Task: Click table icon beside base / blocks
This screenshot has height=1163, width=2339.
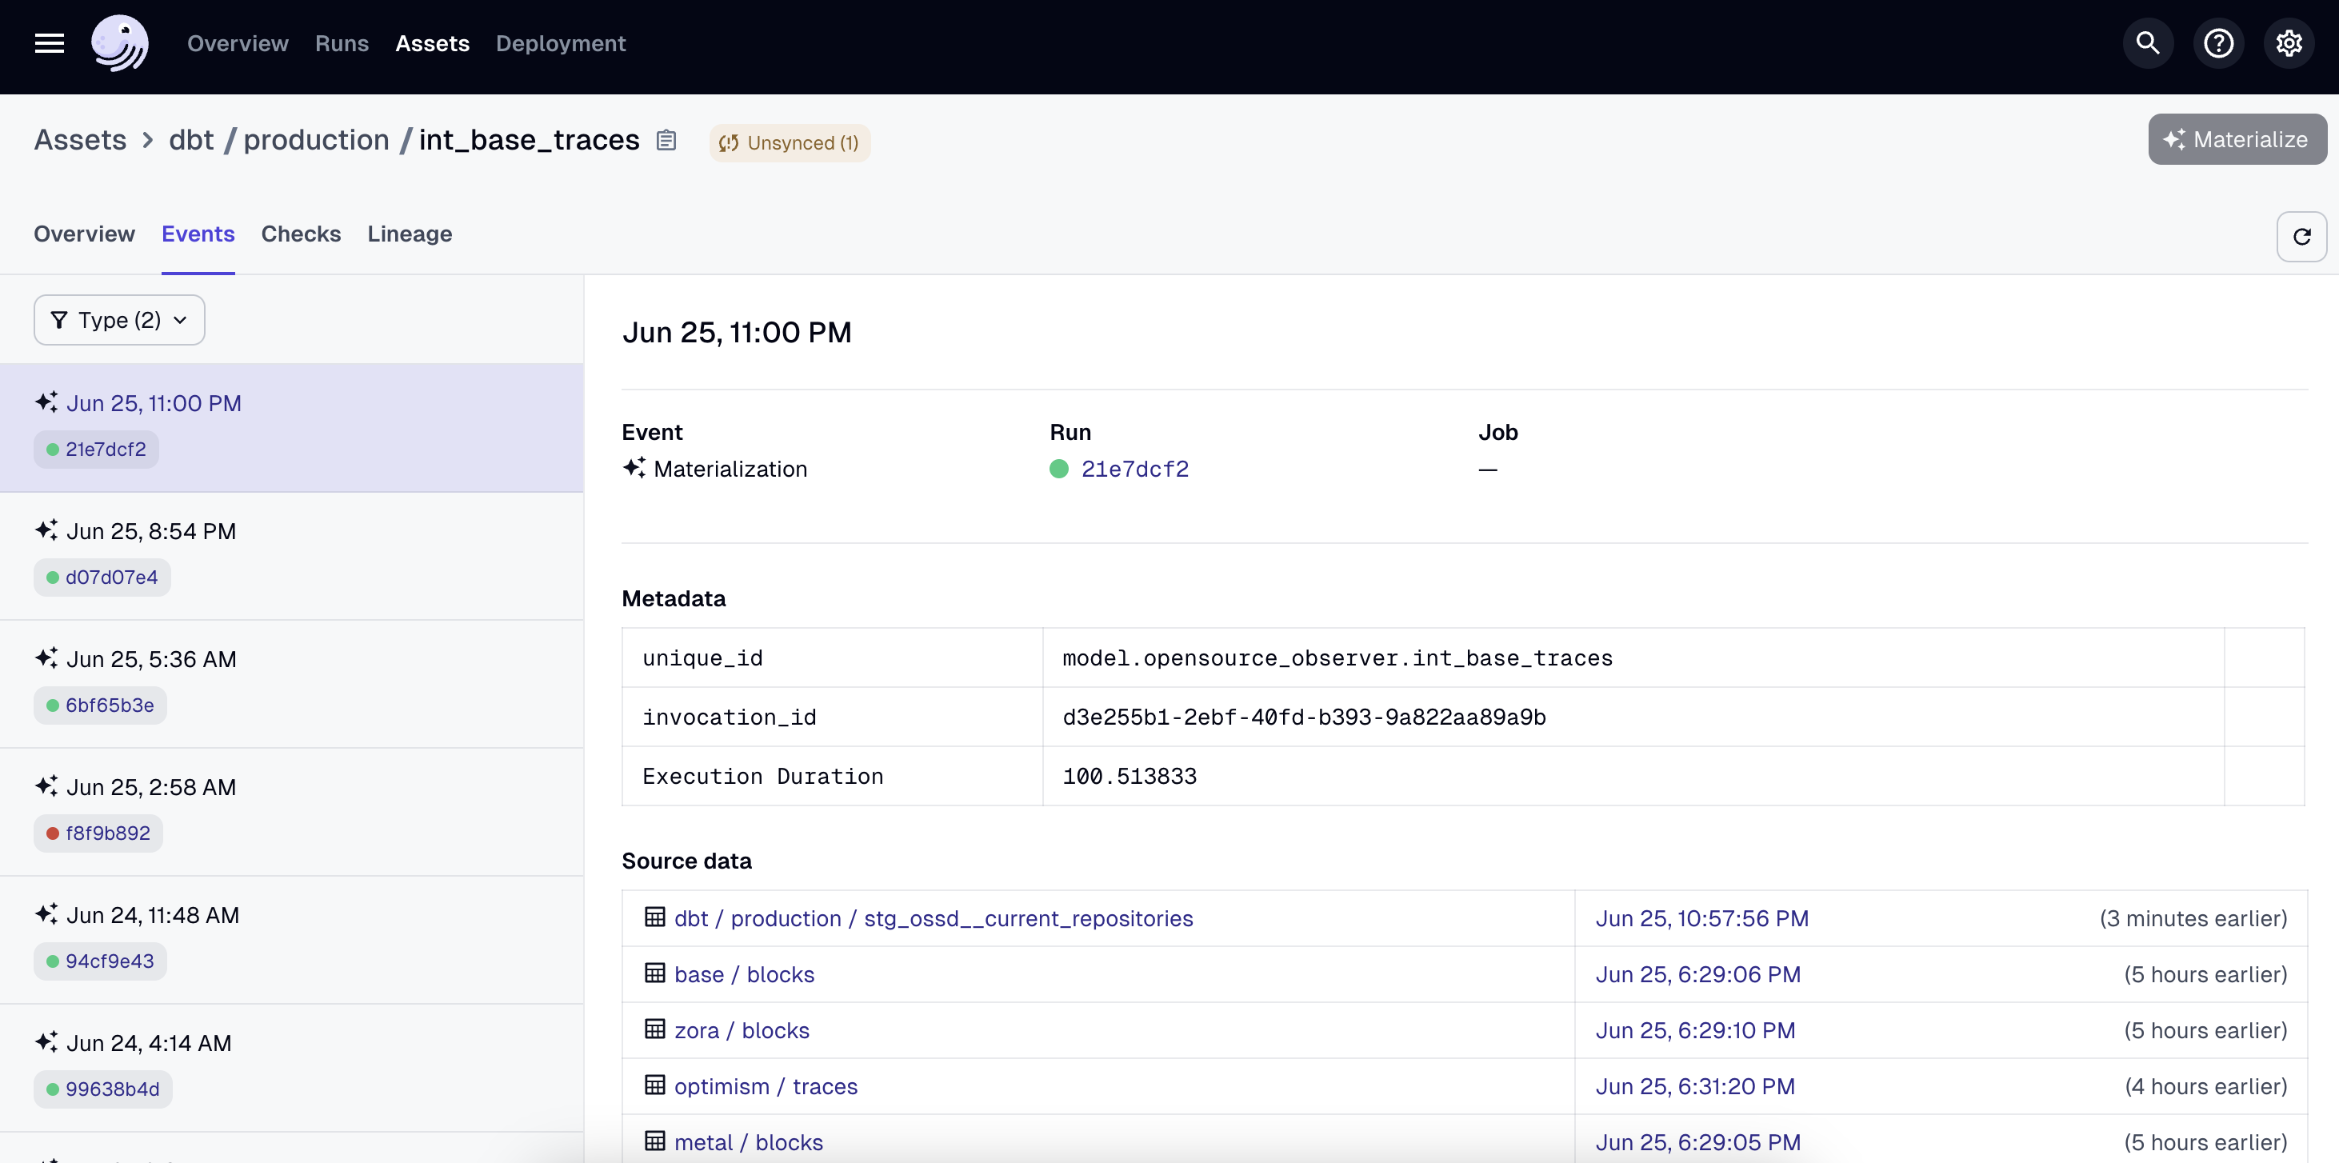Action: click(654, 973)
